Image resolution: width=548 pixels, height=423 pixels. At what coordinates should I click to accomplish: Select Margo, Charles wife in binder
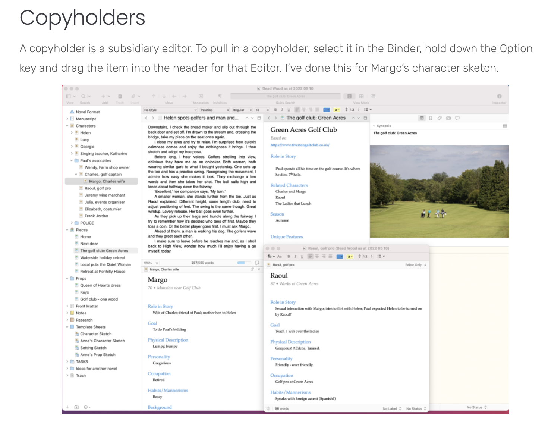tap(101, 181)
